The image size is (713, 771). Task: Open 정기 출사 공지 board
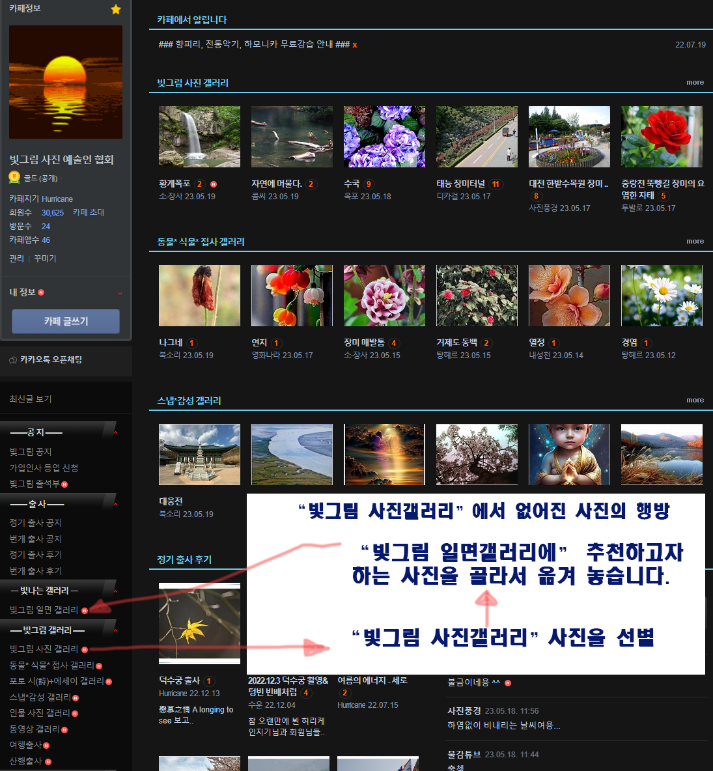coord(35,523)
